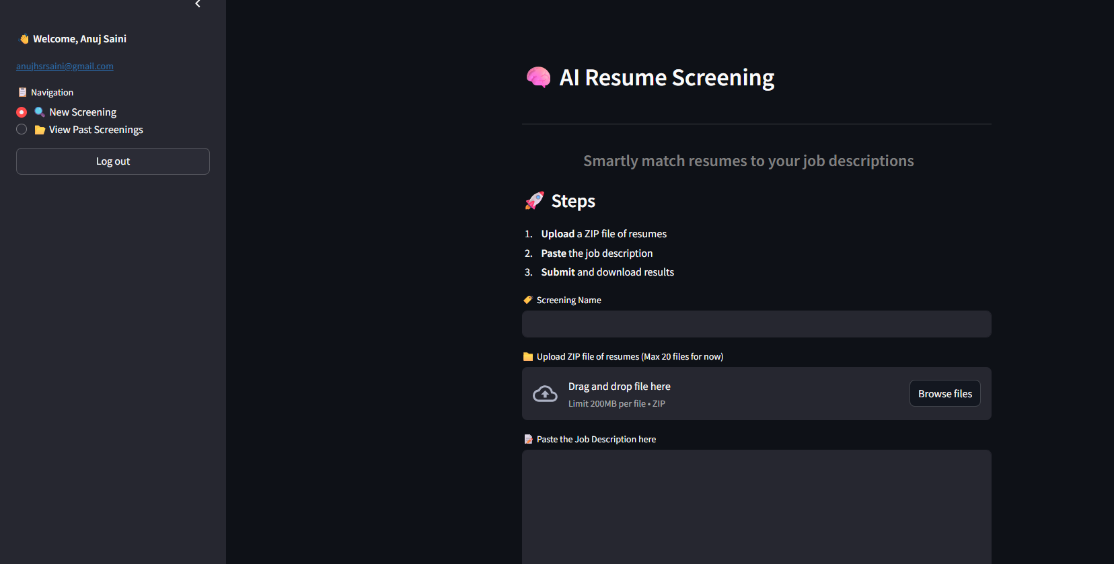Viewport: 1114px width, 564px height.
Task: Click the tag icon beside Screening Name
Action: coord(528,300)
